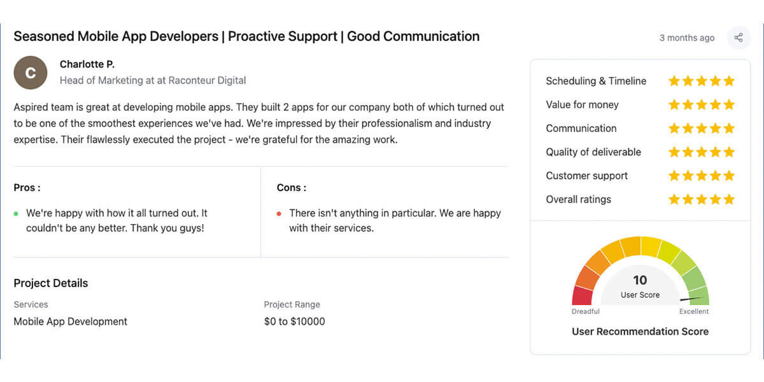Click the Overall ratings stars
Image resolution: width=764 pixels, height=382 pixels.
(x=702, y=199)
